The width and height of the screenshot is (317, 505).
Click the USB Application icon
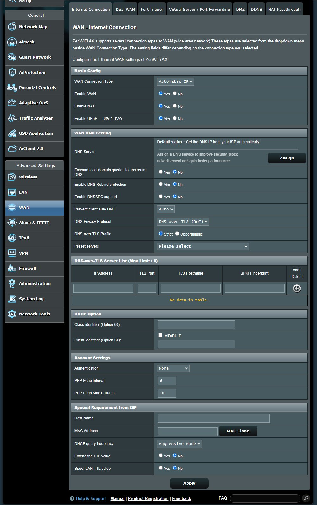[12, 133]
